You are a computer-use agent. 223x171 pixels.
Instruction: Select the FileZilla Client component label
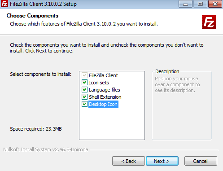tap(103, 75)
